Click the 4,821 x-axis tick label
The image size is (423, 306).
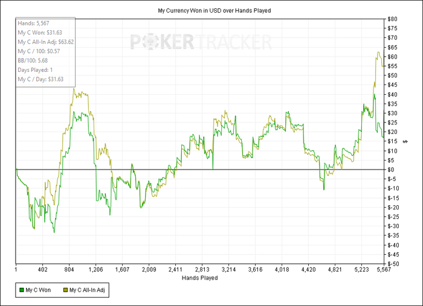tap(335, 269)
